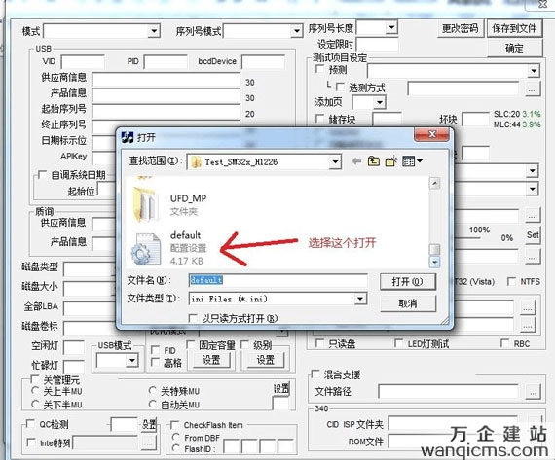The width and height of the screenshot is (555, 460).
Task: Go up one folder level icon
Action: 374,161
